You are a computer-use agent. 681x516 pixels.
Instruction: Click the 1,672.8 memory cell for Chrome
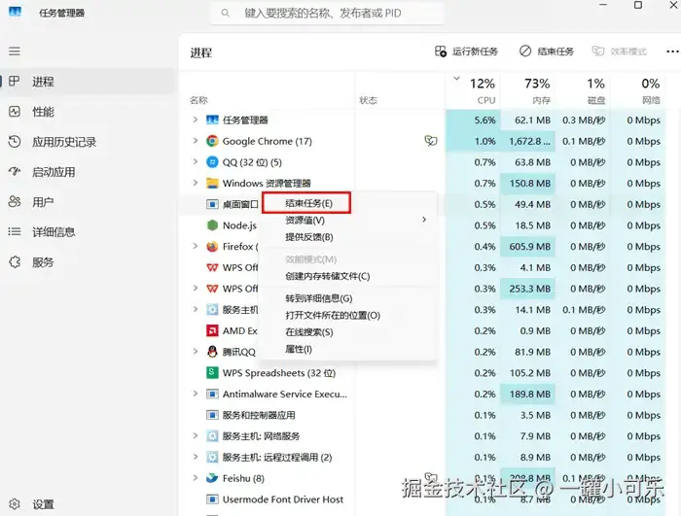(527, 141)
